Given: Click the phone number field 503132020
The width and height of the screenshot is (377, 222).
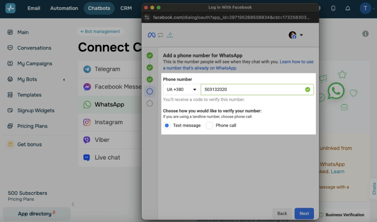Looking at the screenshot, I should (257, 90).
